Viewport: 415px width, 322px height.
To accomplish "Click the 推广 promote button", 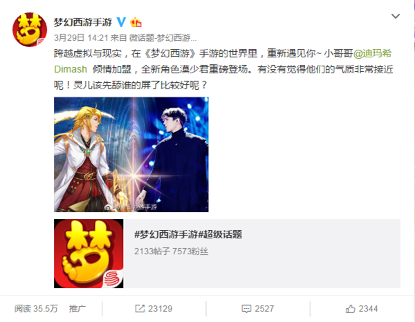I will [x=77, y=308].
